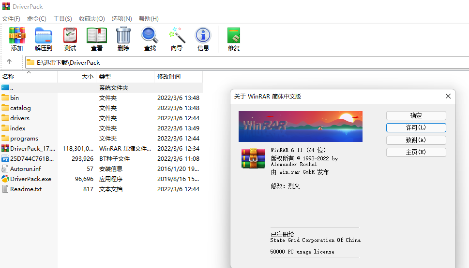Click the License (许可) button
This screenshot has height=268, width=469.
click(x=416, y=128)
